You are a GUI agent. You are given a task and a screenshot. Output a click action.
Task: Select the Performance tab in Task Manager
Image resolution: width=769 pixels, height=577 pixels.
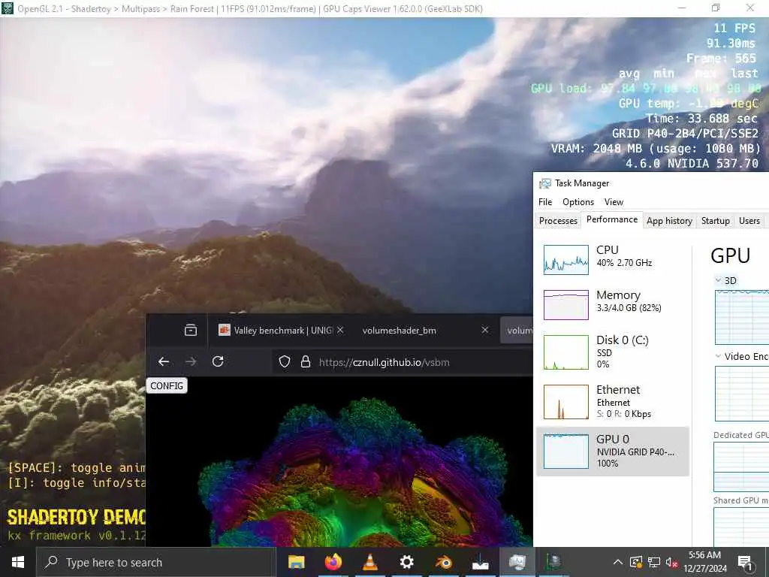tap(612, 219)
